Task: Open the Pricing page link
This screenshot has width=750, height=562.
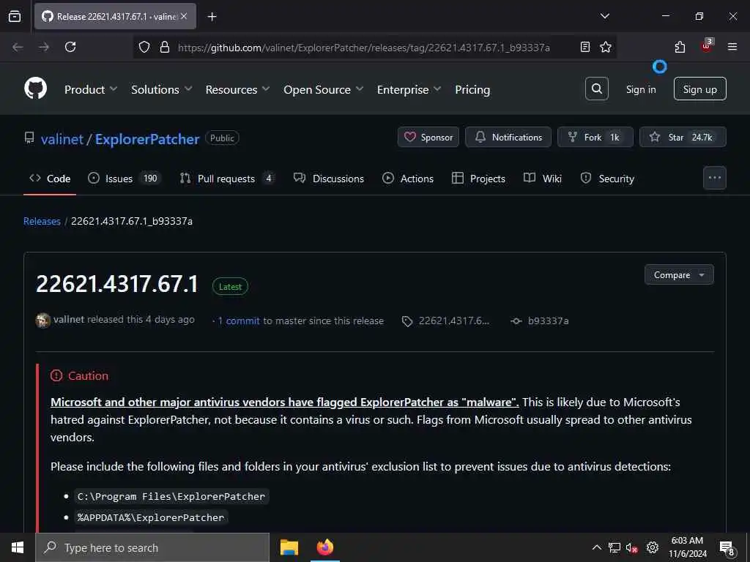Action: point(472,89)
